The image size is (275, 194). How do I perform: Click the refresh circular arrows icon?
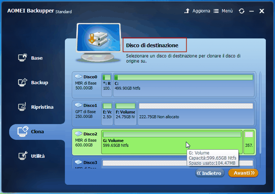pos(242,11)
